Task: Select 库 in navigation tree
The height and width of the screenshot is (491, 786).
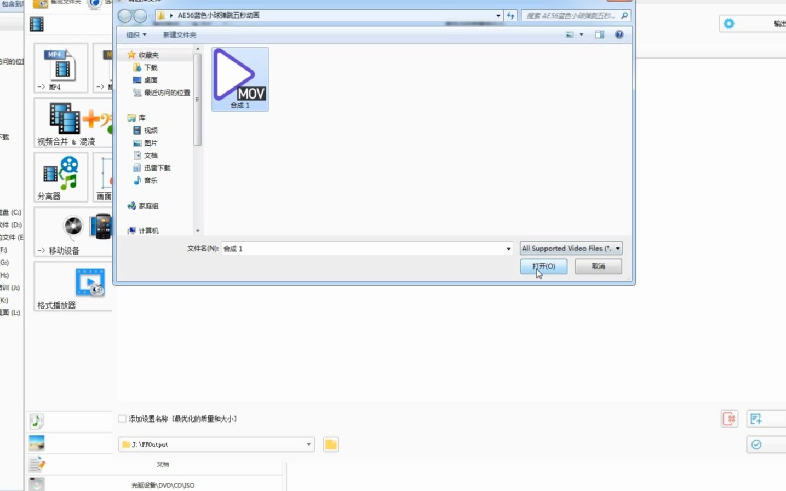Action: click(x=136, y=118)
